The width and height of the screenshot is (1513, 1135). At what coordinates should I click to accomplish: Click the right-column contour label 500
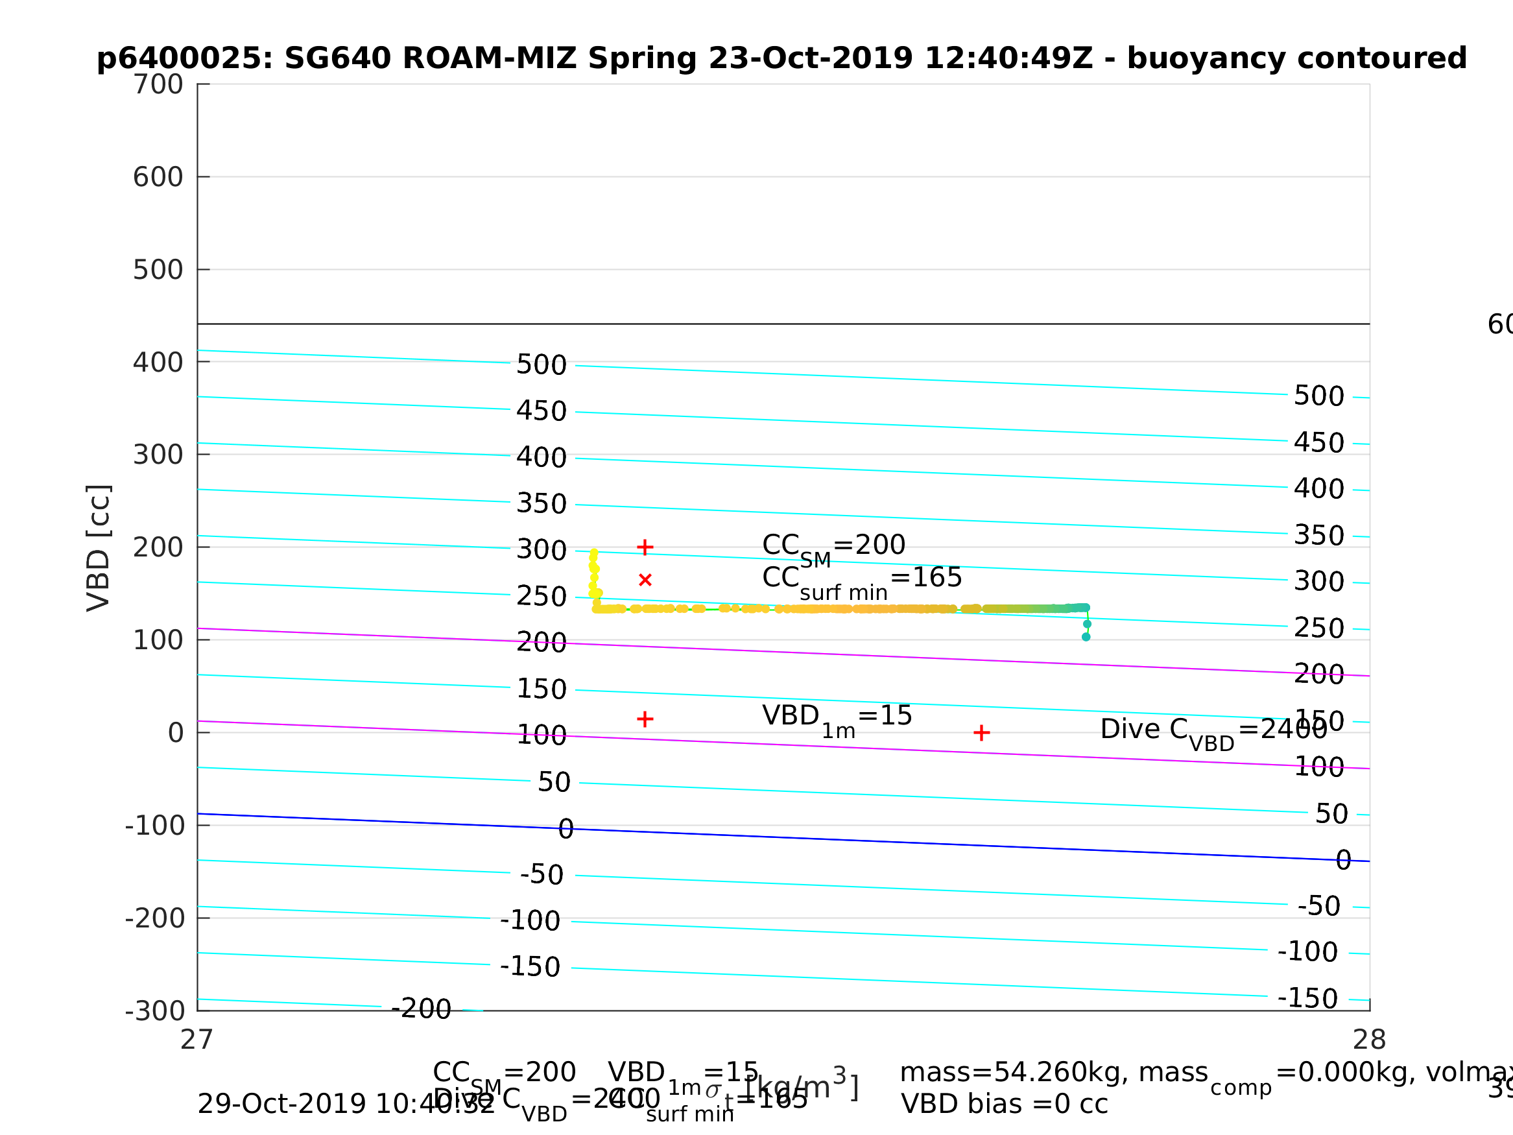1320,396
